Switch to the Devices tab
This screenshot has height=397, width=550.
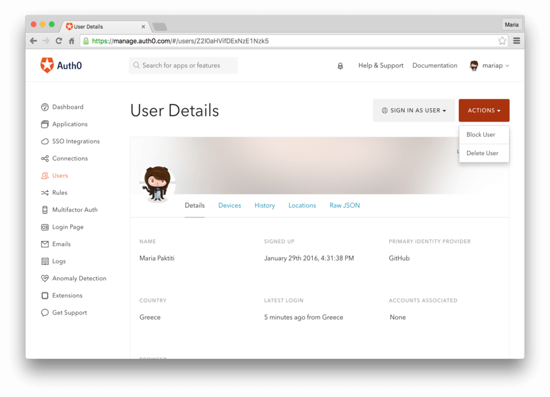(x=230, y=205)
